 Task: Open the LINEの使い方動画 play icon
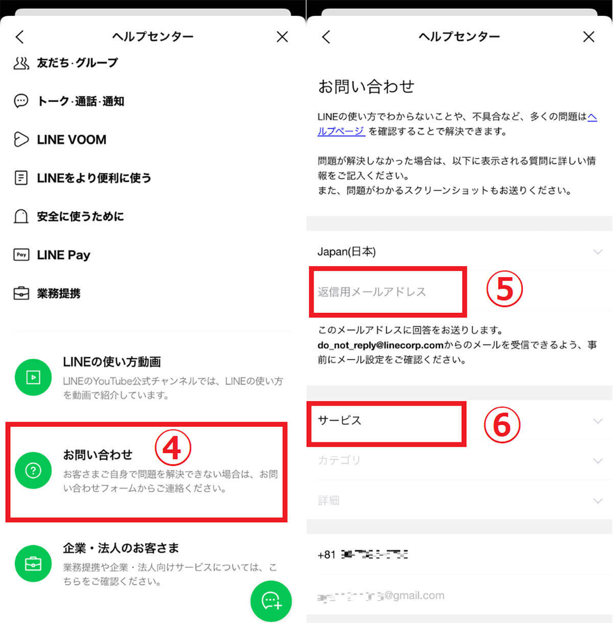click(x=33, y=377)
